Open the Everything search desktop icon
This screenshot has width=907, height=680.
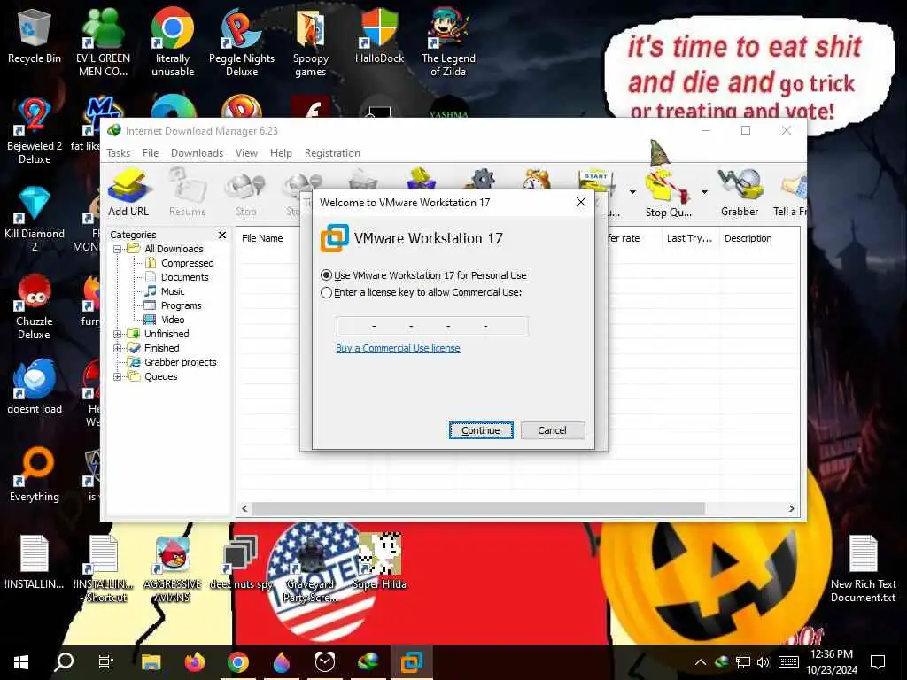point(35,475)
